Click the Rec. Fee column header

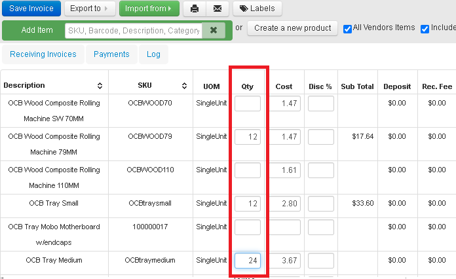pos(437,86)
